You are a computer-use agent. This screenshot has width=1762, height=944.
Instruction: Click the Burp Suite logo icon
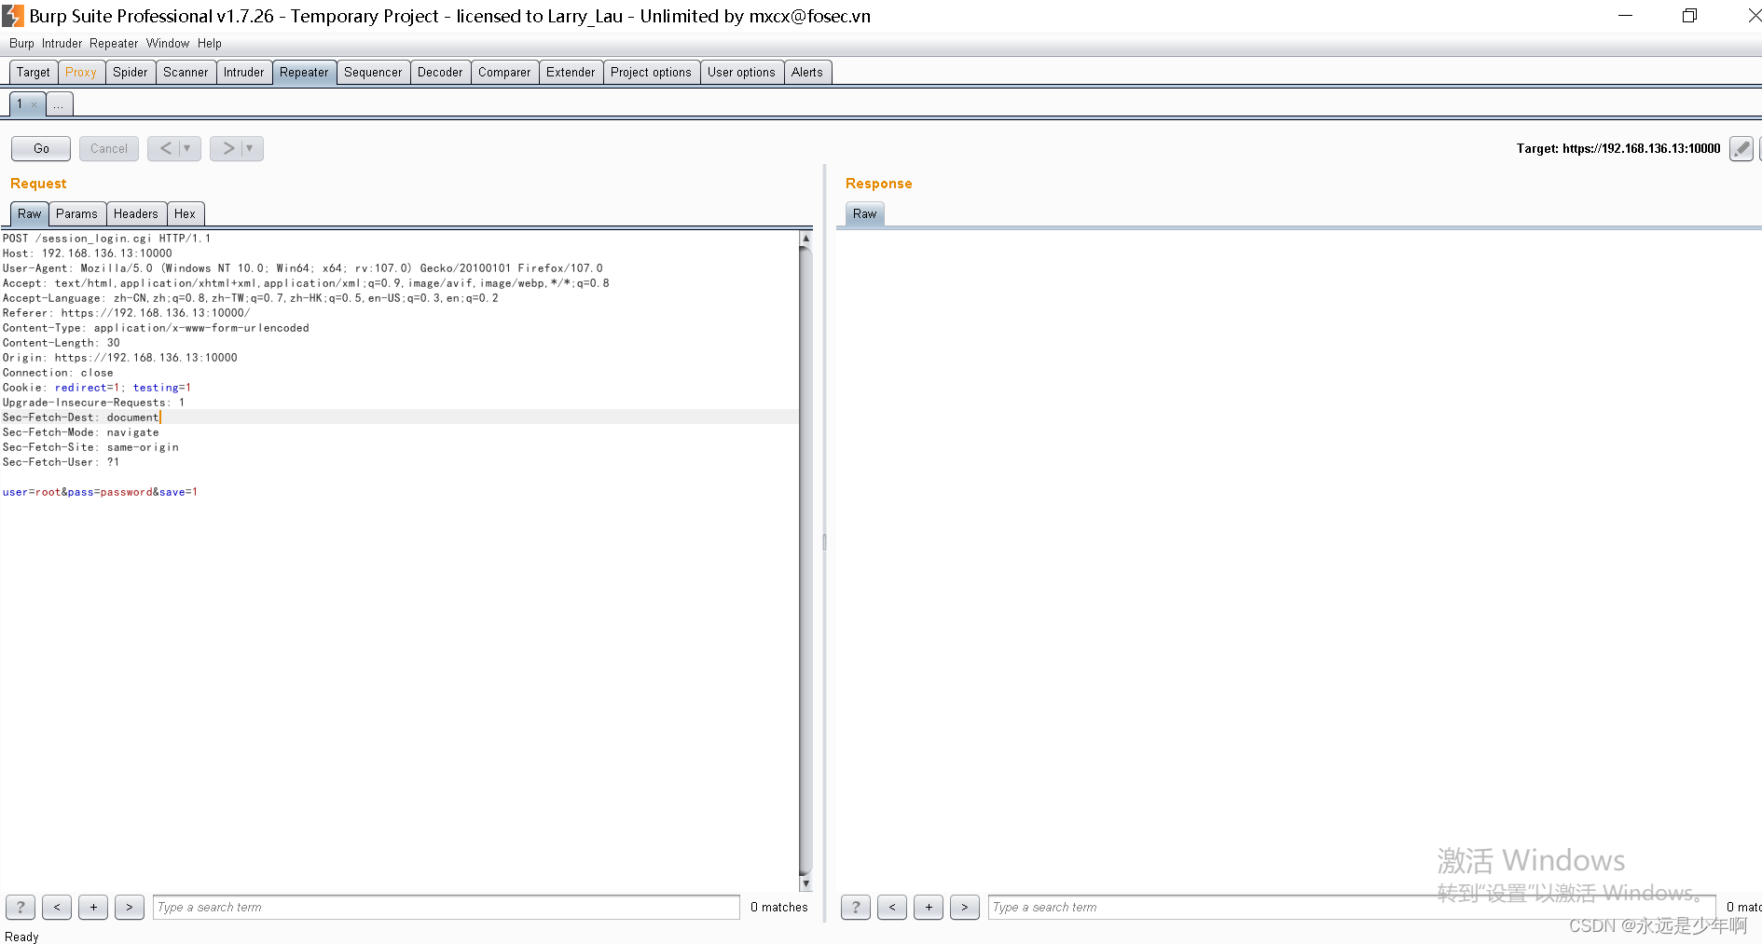pos(12,16)
